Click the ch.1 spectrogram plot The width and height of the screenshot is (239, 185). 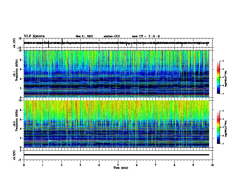(116, 74)
